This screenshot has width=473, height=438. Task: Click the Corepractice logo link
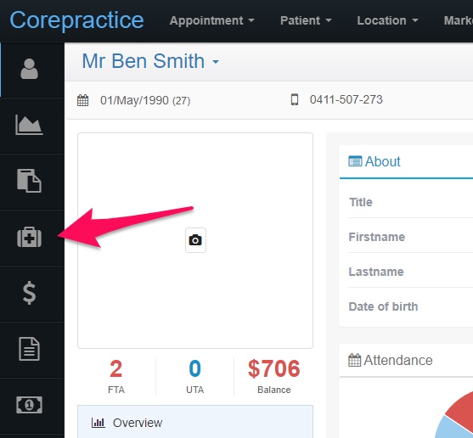[x=76, y=20]
